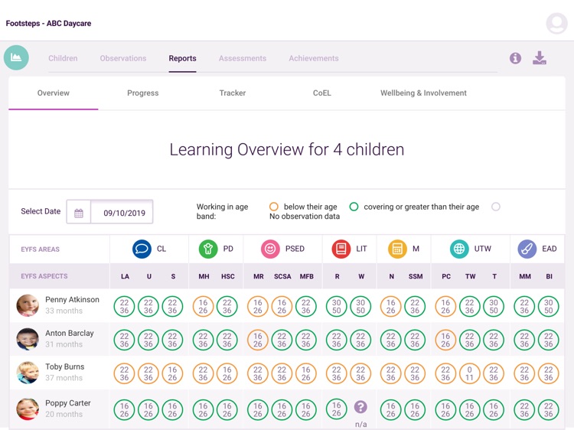Click the green covering-their-age legend circle
This screenshot has height=430, width=574.
(354, 207)
